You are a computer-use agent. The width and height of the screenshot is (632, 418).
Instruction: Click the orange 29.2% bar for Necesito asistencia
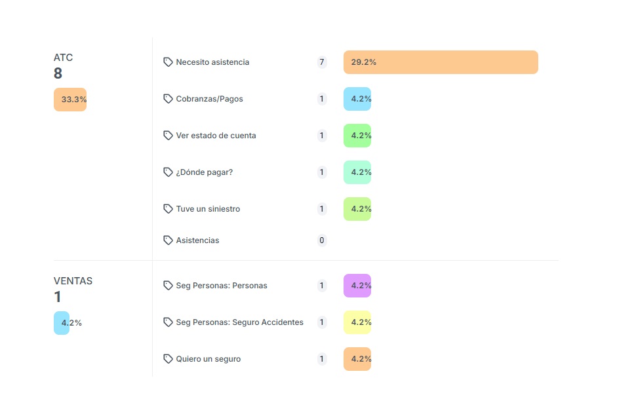(x=441, y=62)
